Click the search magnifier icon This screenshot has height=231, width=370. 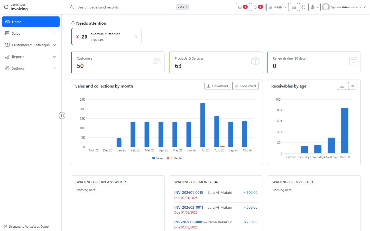coord(72,7)
